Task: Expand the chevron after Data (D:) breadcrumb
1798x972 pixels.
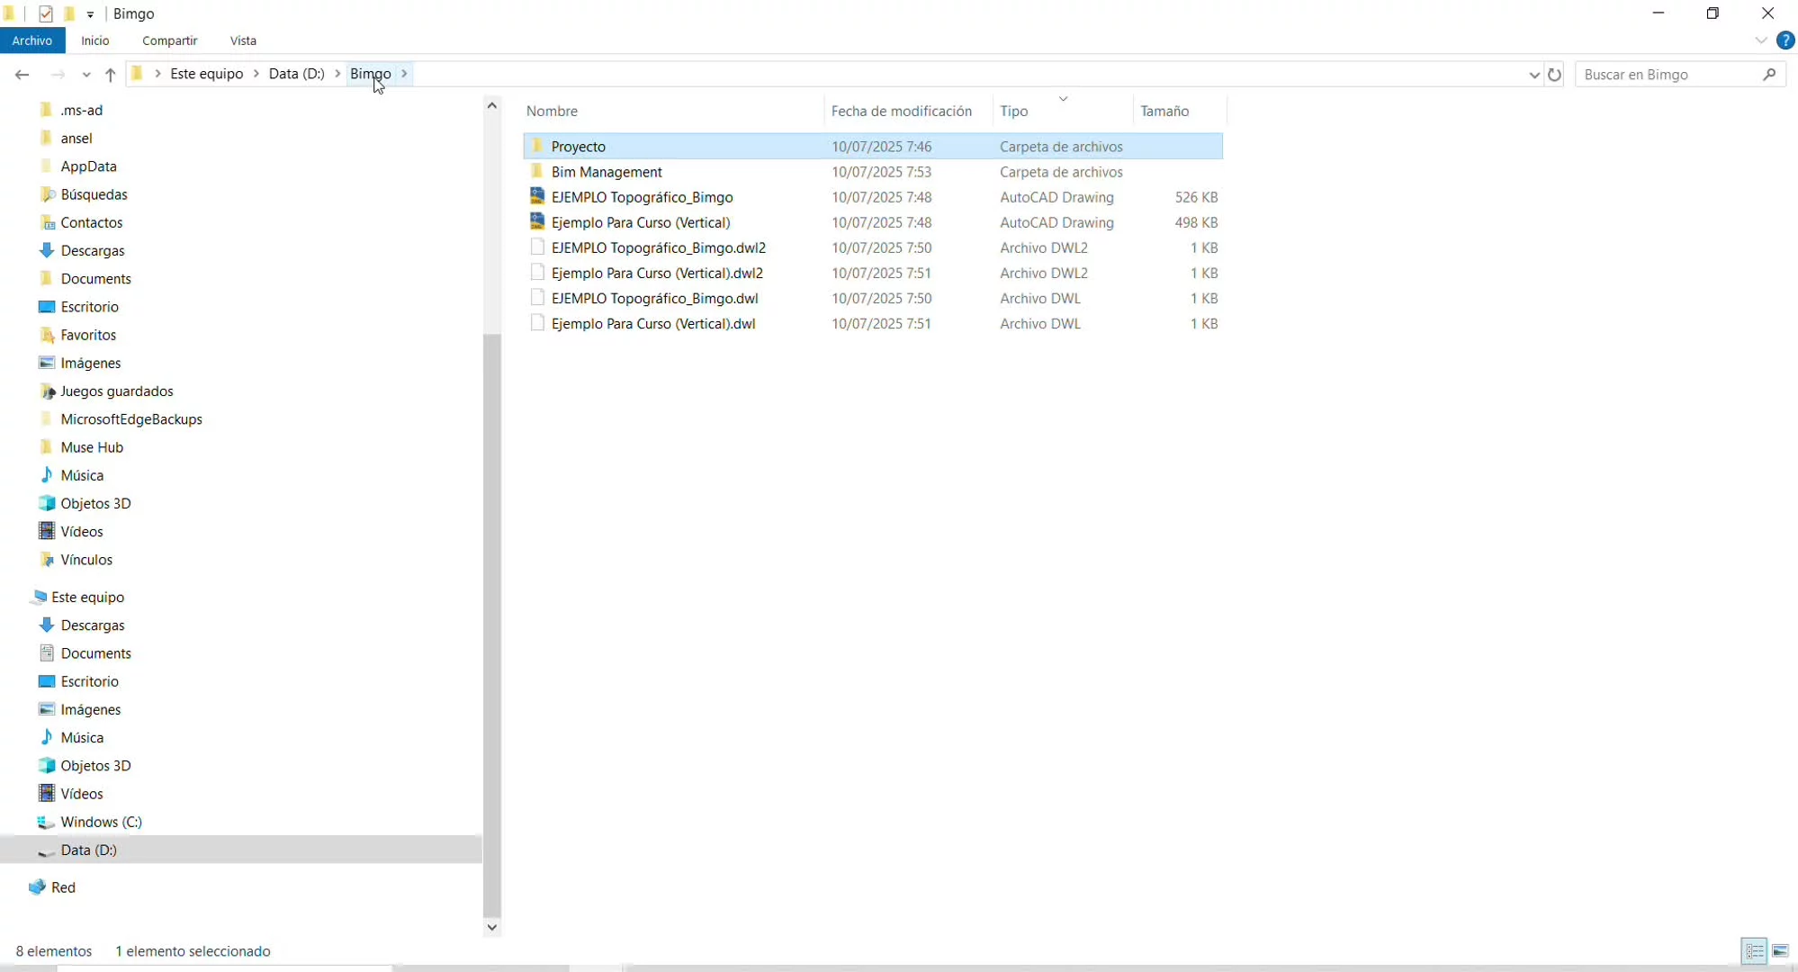Action: [x=337, y=74]
